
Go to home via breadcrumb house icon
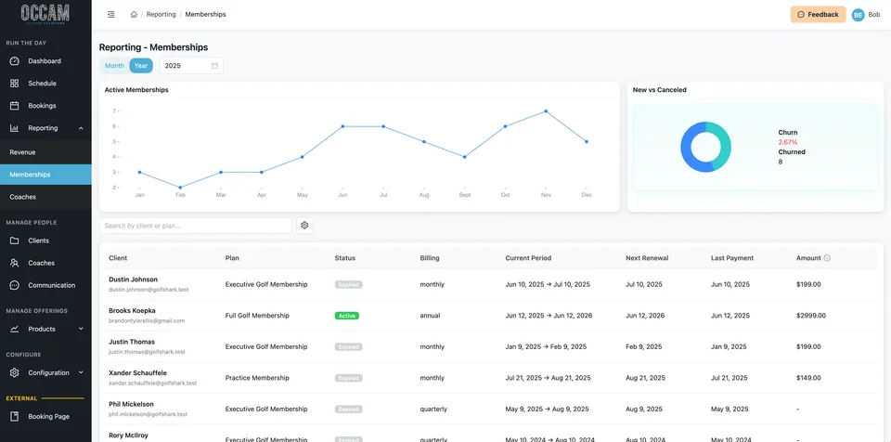tap(134, 15)
